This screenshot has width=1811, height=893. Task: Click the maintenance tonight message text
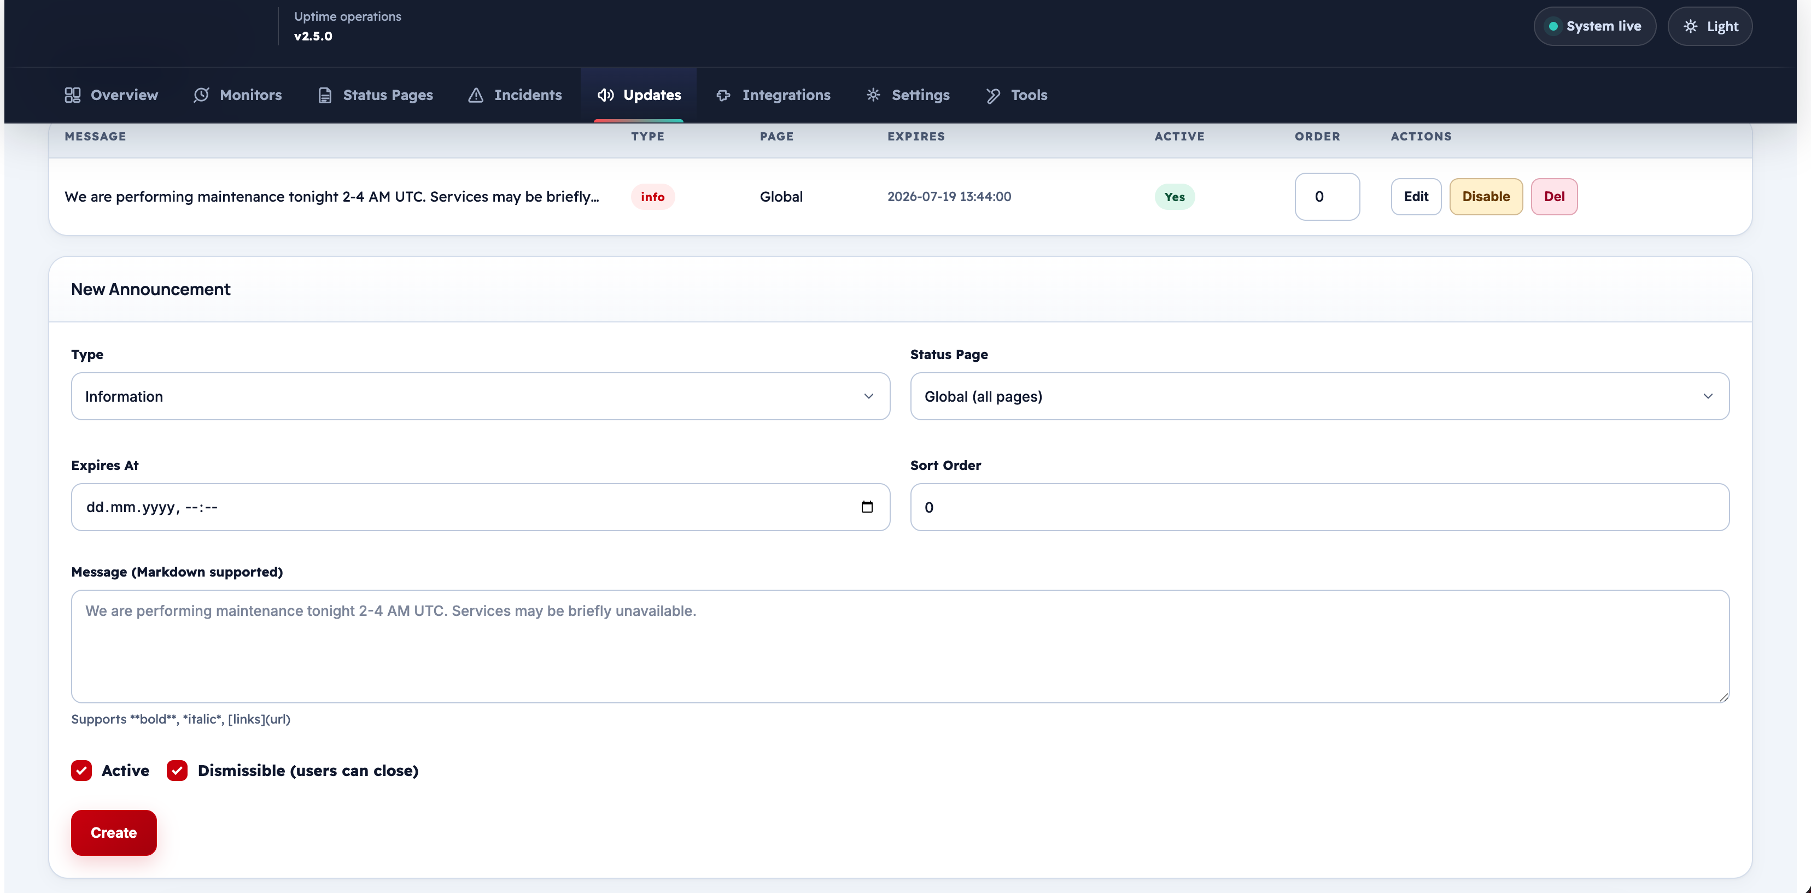pos(332,197)
